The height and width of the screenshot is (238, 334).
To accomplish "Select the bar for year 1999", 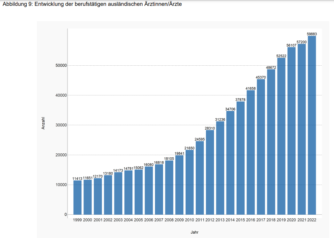I will pyautogui.click(x=77, y=197).
